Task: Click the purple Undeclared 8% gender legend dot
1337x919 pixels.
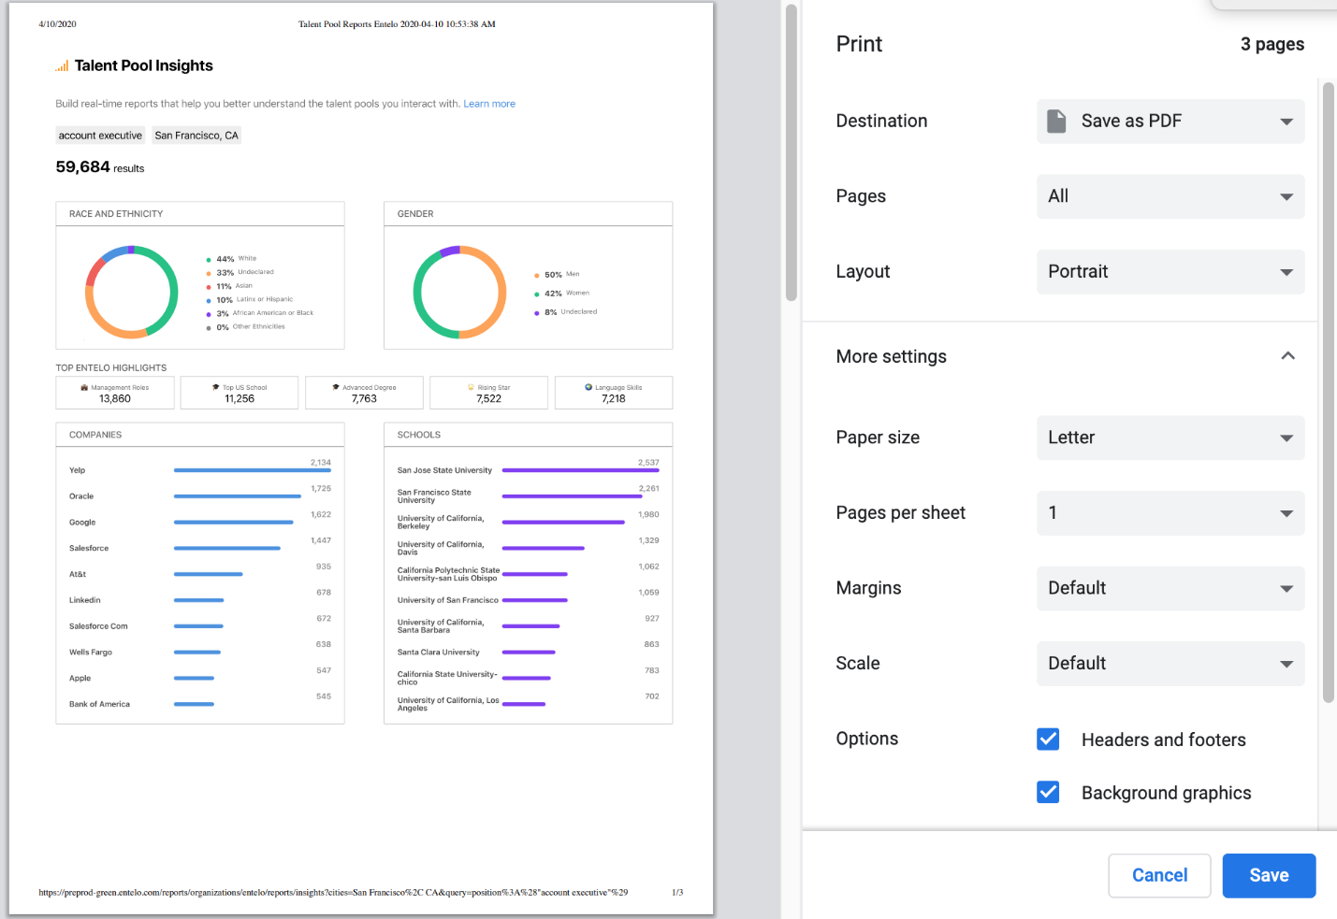Action: (x=536, y=313)
